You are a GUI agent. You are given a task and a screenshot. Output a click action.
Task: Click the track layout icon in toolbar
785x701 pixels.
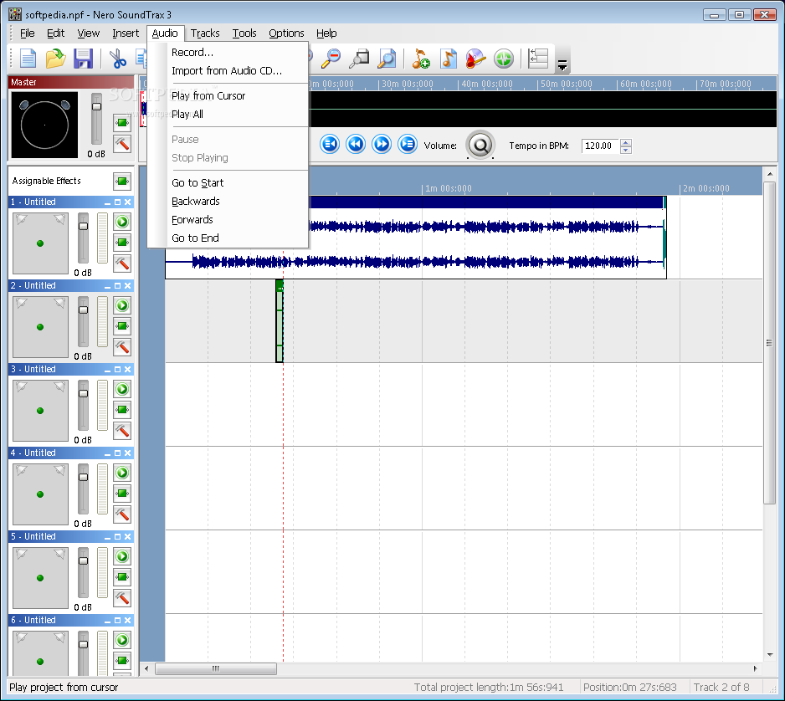click(x=538, y=59)
